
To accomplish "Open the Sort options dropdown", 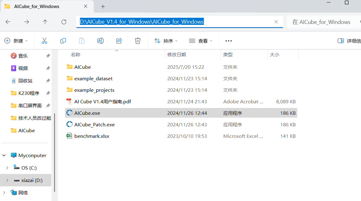I will coord(166,41).
